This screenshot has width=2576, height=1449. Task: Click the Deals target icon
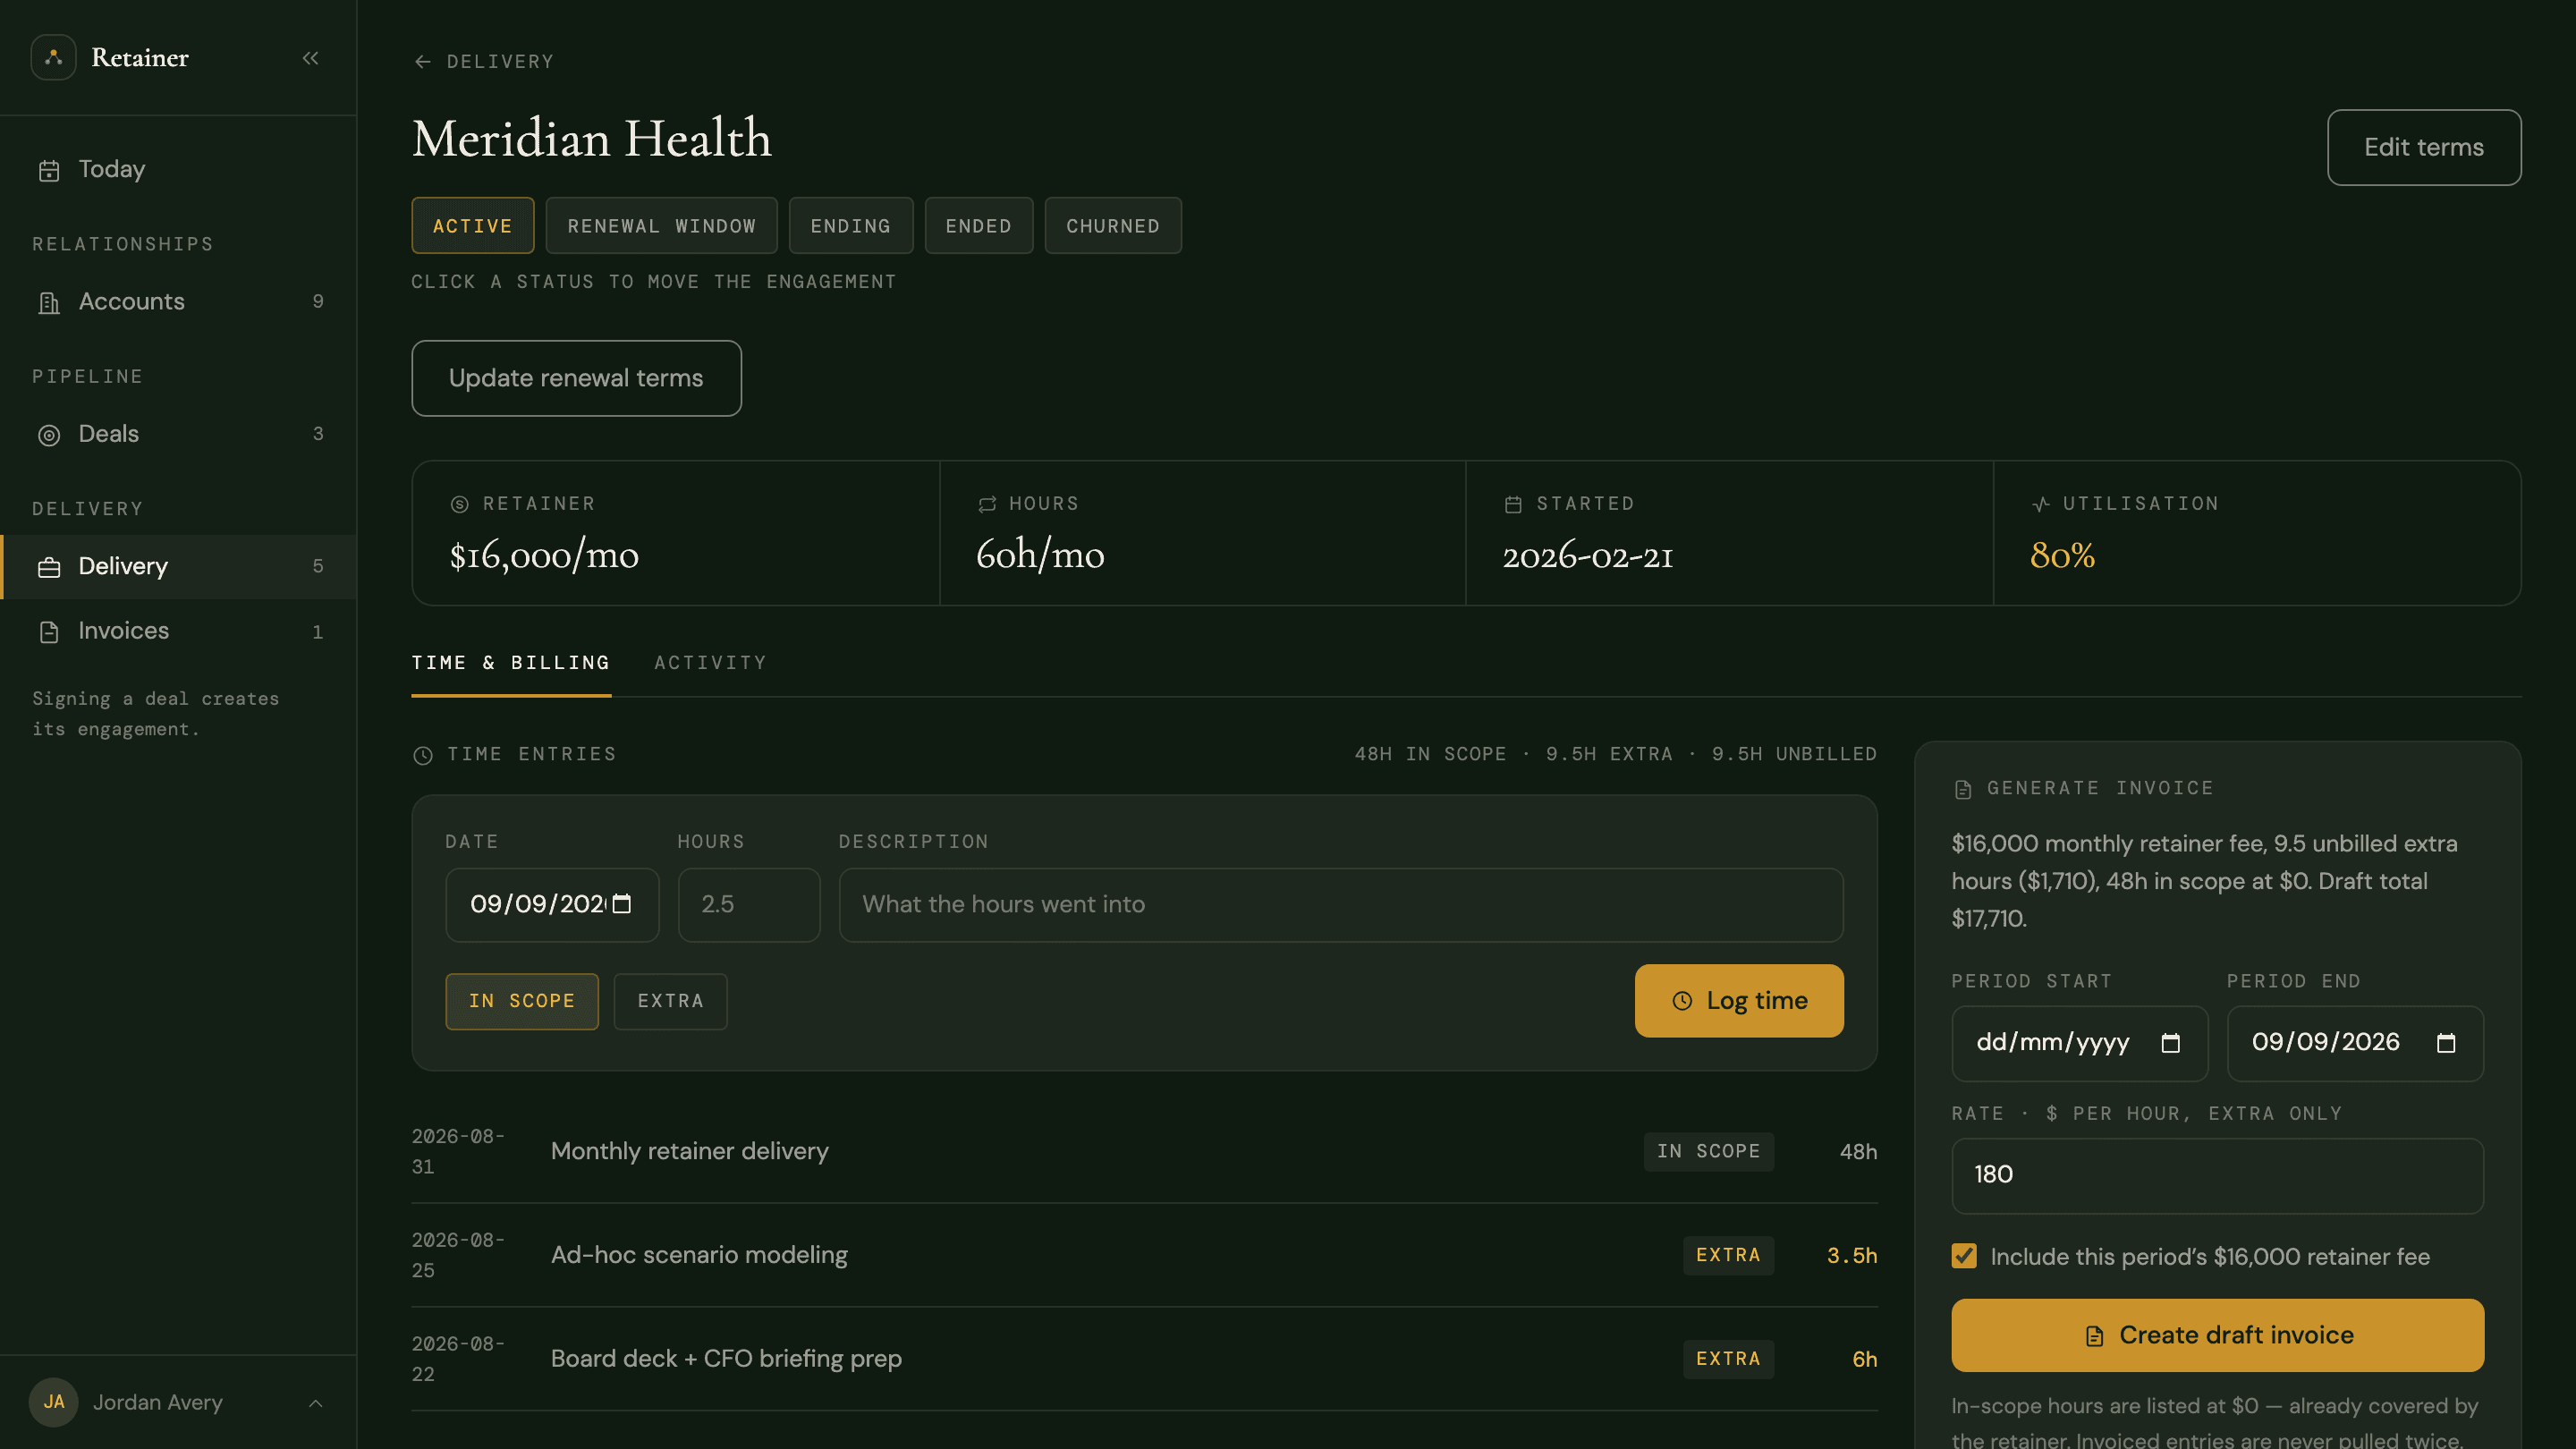(49, 434)
